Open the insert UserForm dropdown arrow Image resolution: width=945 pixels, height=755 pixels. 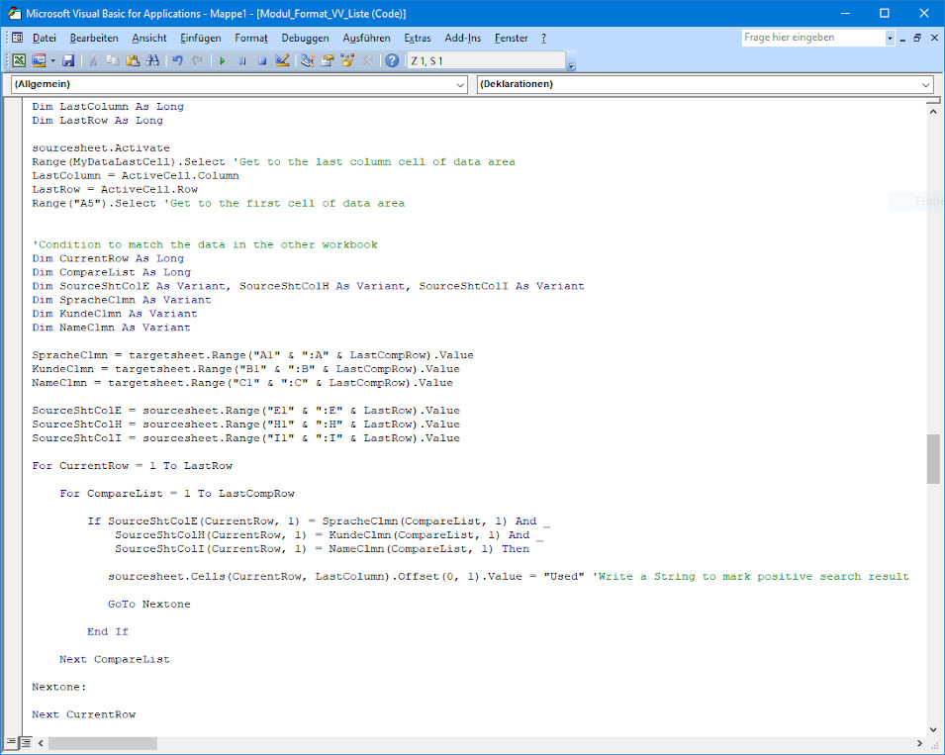point(52,60)
